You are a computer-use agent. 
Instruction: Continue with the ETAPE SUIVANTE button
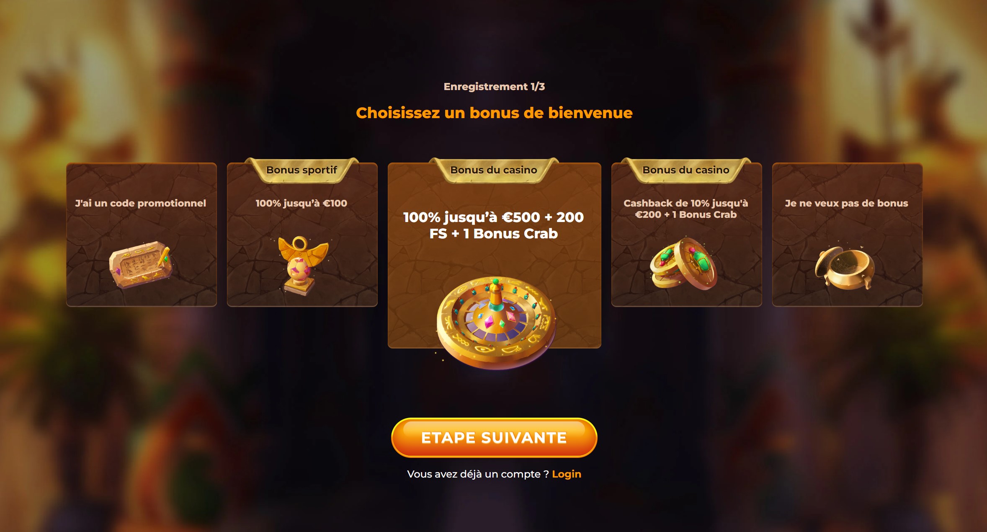click(x=494, y=438)
